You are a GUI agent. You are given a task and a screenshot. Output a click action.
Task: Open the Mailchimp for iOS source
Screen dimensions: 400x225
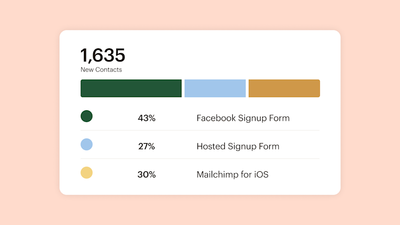[x=232, y=175]
